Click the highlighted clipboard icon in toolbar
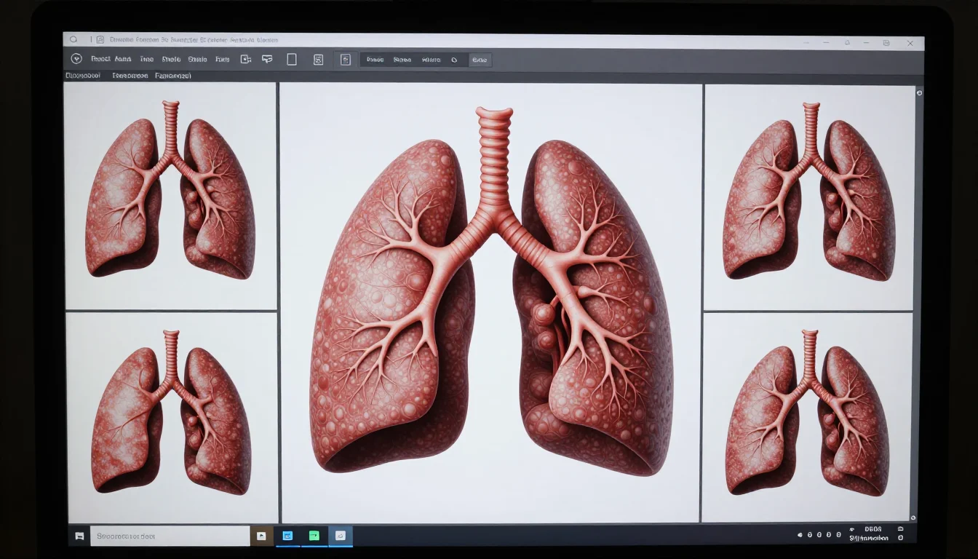Screen dimensions: 978x559 point(346,60)
